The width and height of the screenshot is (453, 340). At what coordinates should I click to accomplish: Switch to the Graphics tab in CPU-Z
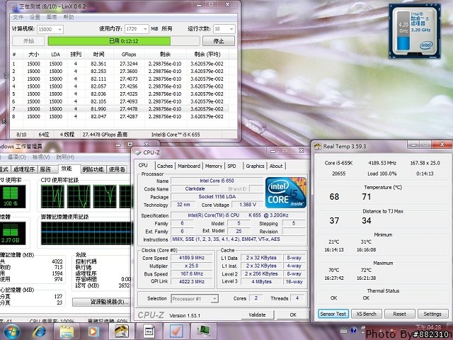255,166
